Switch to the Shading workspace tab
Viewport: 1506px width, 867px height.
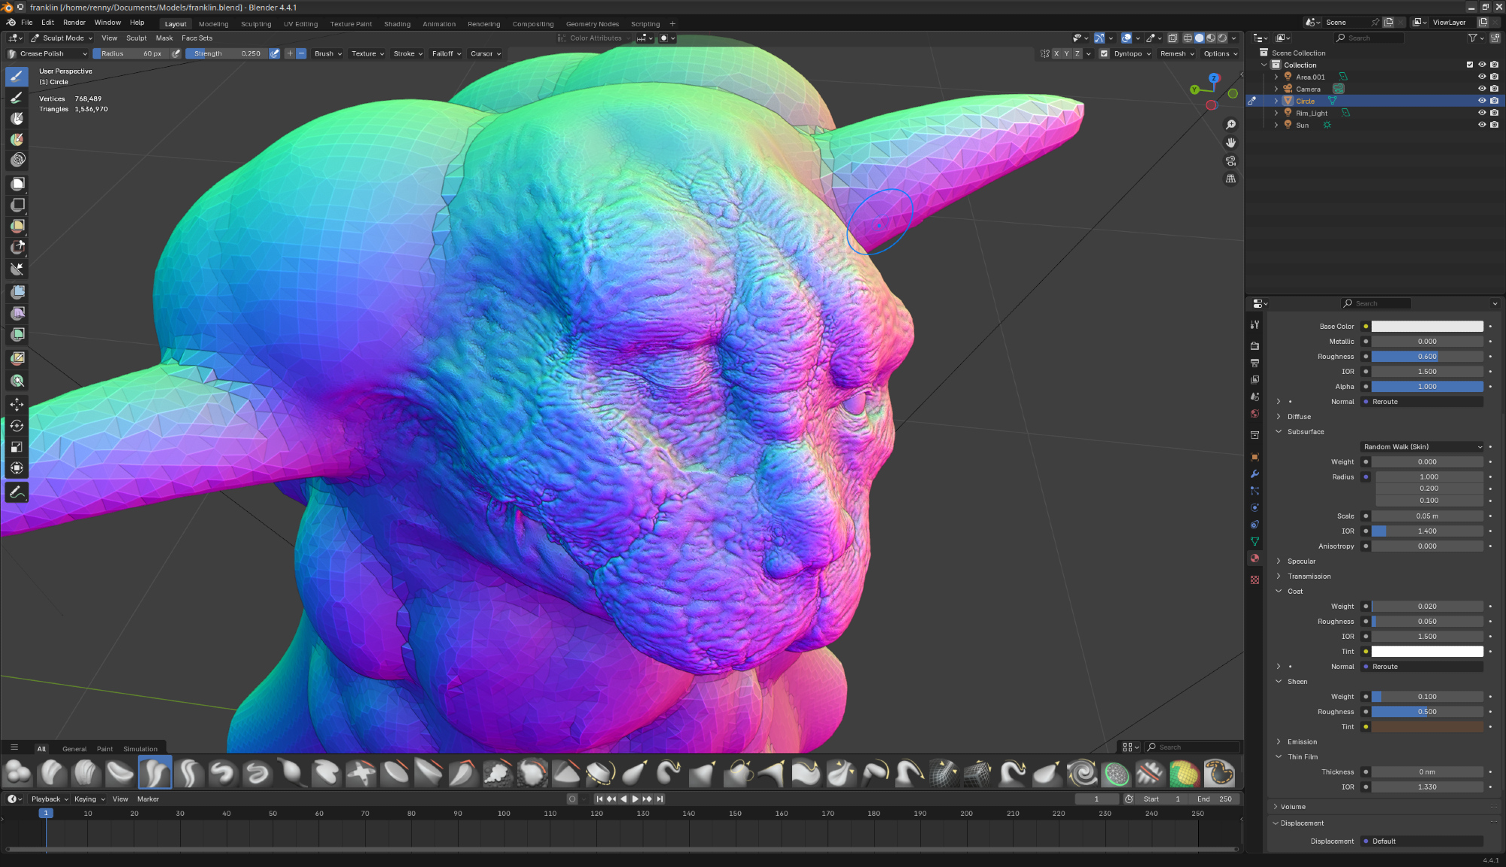pos(397,24)
